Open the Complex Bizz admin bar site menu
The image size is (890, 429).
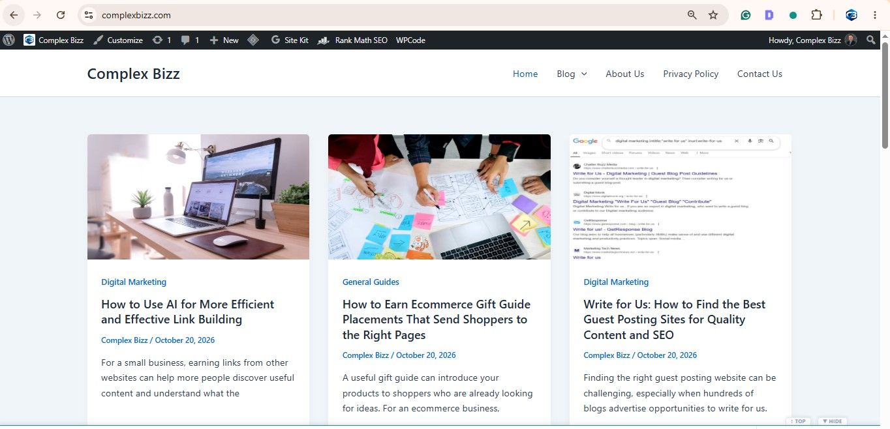54,40
